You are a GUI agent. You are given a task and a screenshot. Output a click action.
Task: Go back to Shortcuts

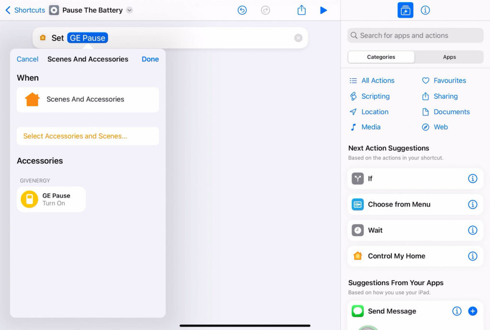coord(25,11)
